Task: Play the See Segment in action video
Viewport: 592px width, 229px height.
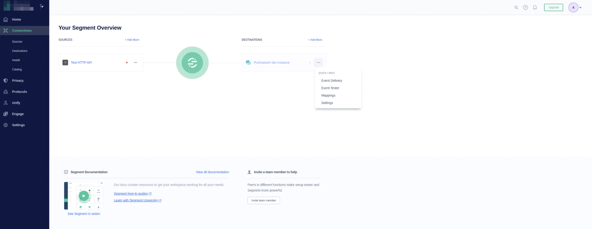Action: 84,196
